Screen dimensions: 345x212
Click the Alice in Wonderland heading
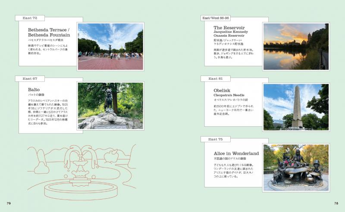236,153
